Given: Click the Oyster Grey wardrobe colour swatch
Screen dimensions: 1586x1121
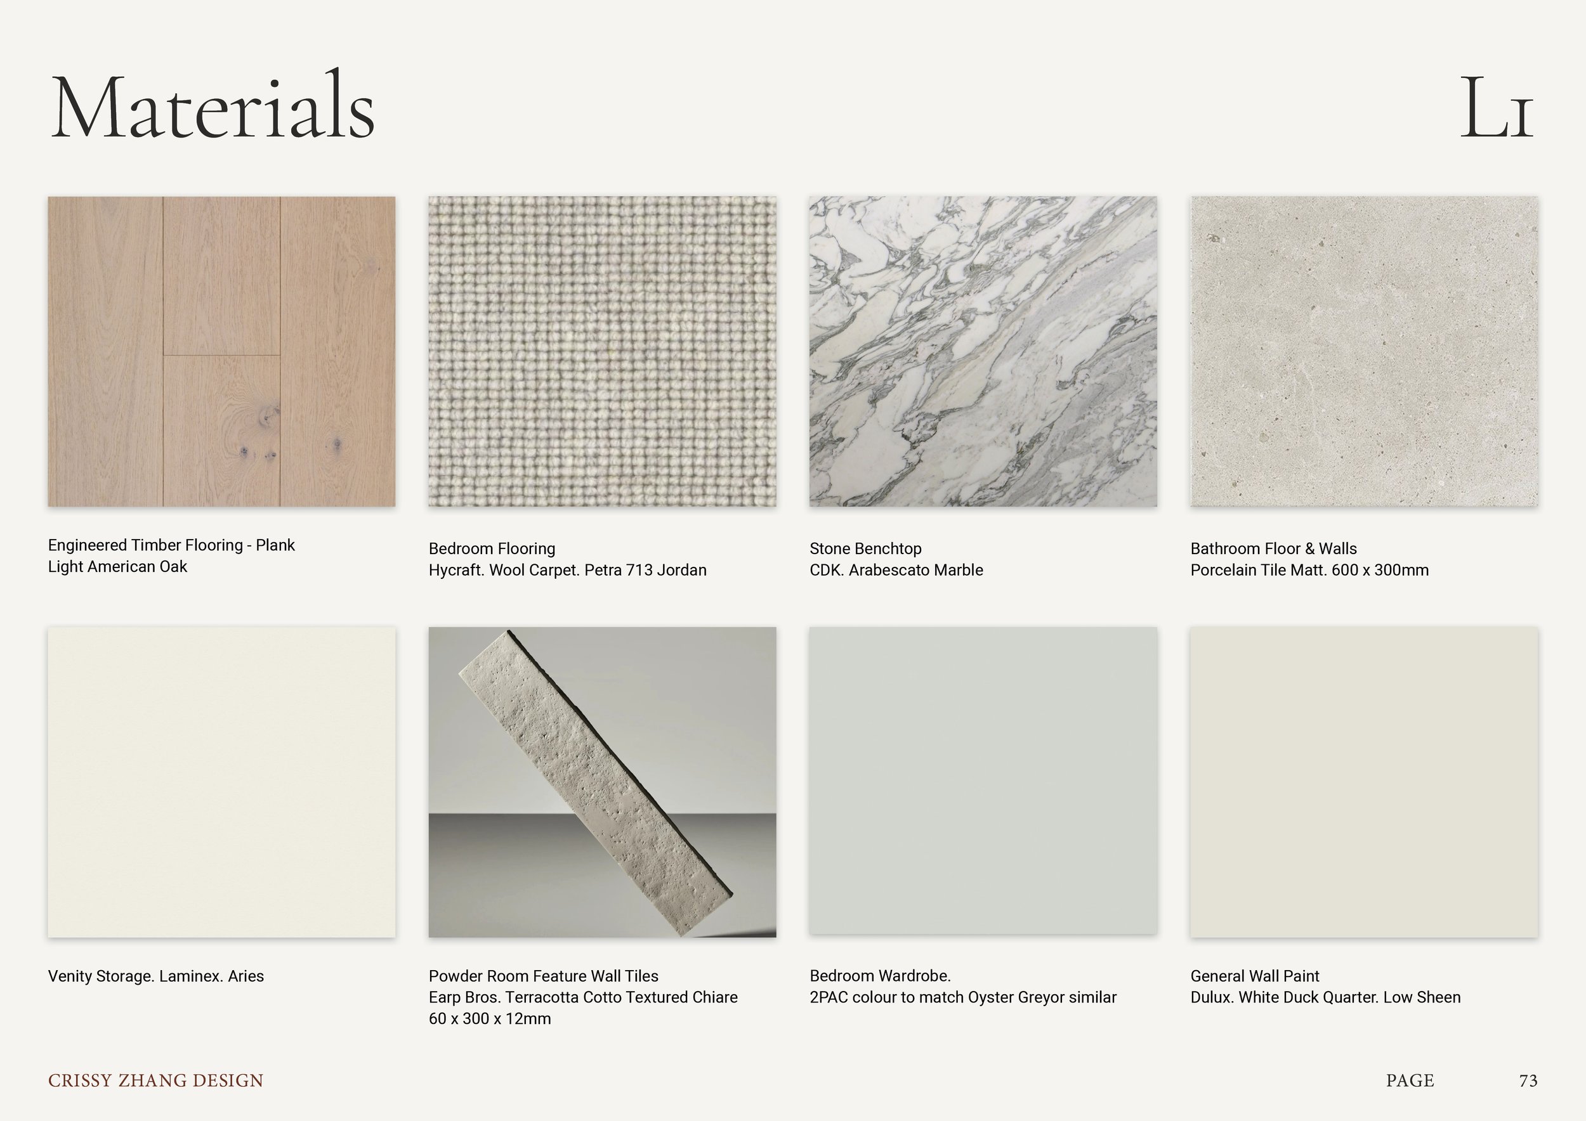Looking at the screenshot, I should pyautogui.click(x=983, y=780).
